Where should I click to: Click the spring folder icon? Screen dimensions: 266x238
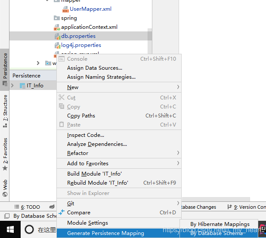[x=57, y=18]
